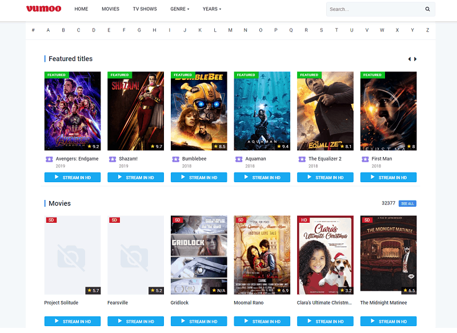Click the star icon beside Aquaman
This screenshot has height=333, width=457.
(x=239, y=159)
